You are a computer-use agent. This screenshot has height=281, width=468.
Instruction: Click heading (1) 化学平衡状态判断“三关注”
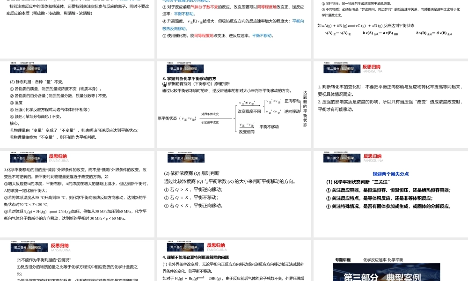(358, 182)
